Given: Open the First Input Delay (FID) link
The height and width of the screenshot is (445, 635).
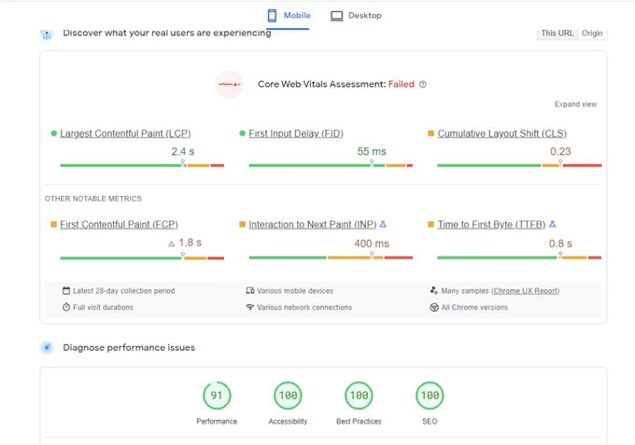Looking at the screenshot, I should (296, 133).
